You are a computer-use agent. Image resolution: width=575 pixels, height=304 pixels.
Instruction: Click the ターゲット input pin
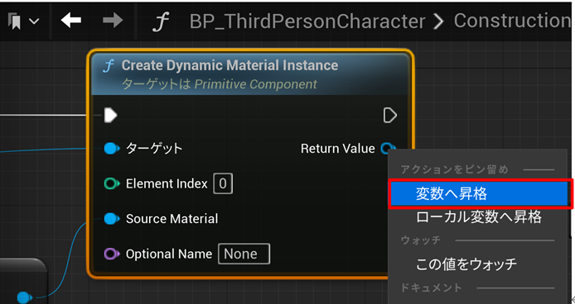112,149
